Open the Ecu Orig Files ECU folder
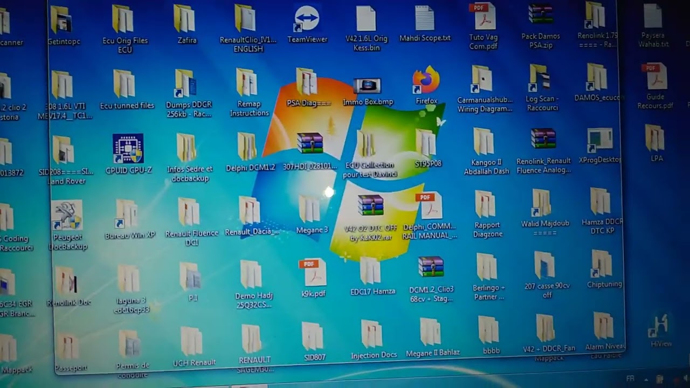Viewport: 690px width, 388px height. 123,19
